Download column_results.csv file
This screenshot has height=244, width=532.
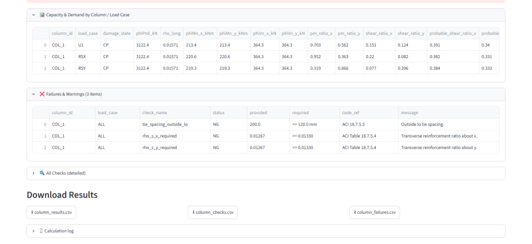(51, 212)
